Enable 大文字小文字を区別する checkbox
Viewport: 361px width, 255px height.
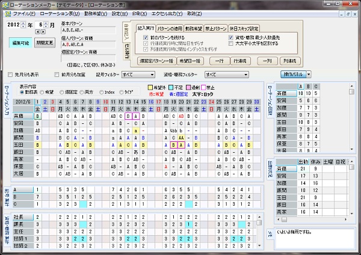(x=230, y=43)
